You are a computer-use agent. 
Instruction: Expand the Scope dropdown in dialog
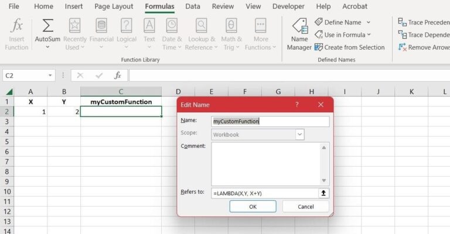(x=299, y=135)
